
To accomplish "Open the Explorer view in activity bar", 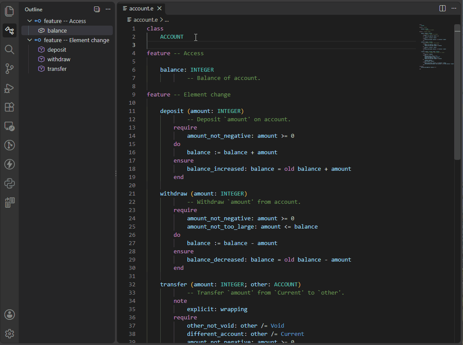I will coord(10,11).
